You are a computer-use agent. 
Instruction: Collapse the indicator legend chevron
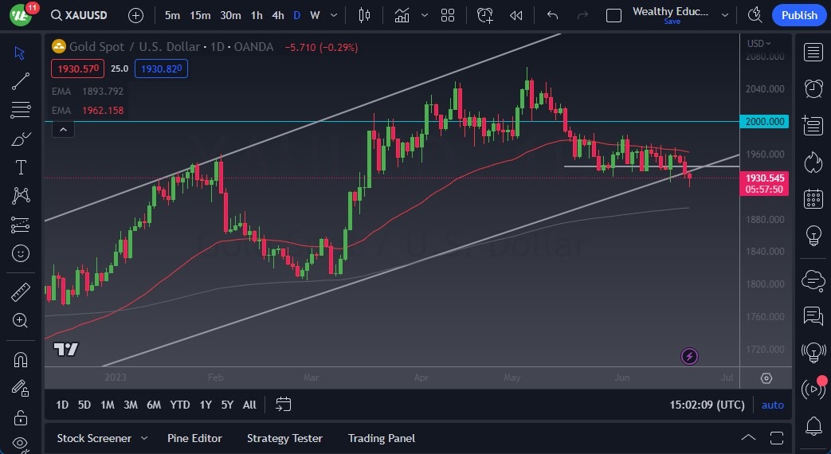tap(63, 128)
